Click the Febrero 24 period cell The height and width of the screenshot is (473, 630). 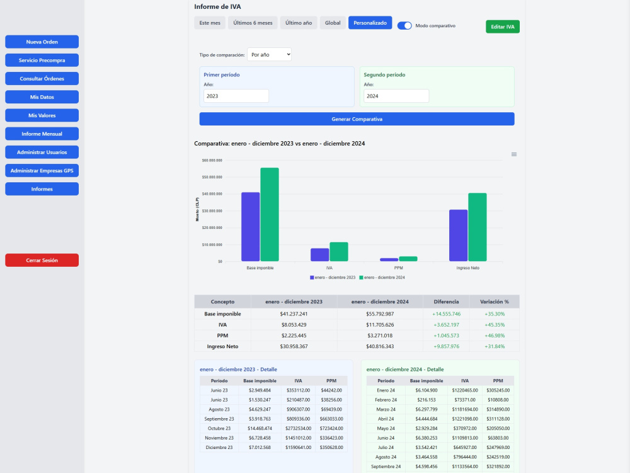[386, 400]
